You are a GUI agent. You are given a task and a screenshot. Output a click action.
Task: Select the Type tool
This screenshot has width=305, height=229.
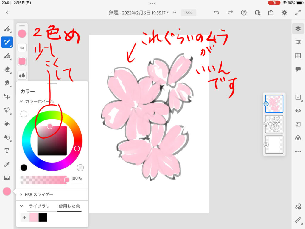click(x=7, y=151)
